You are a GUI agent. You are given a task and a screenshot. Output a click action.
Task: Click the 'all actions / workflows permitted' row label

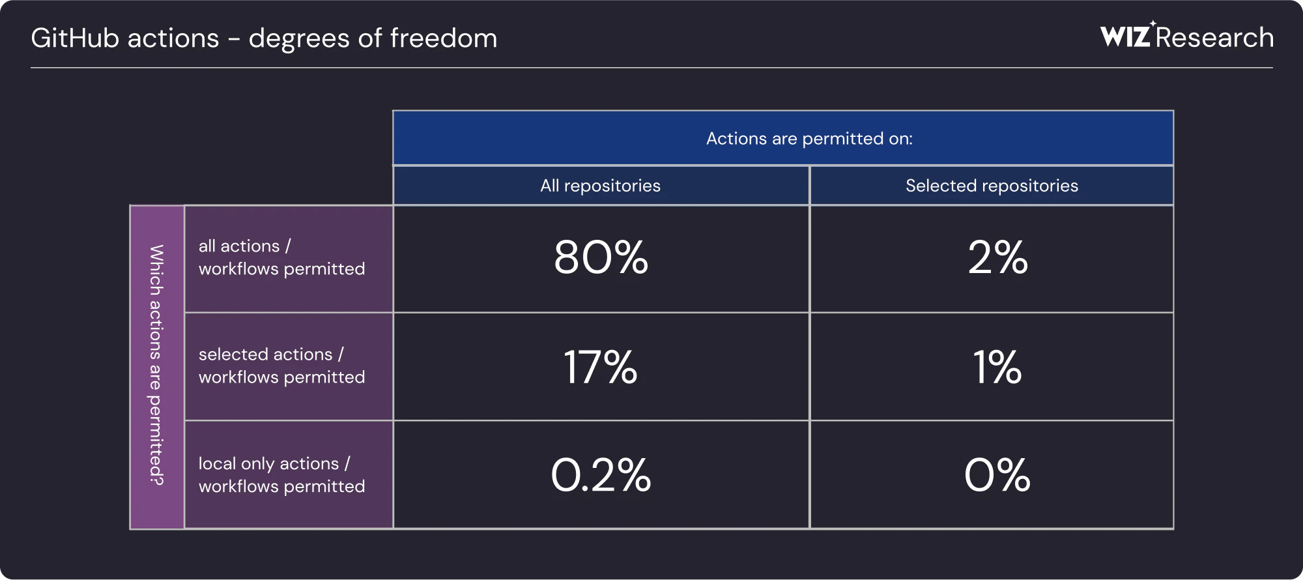click(x=282, y=257)
